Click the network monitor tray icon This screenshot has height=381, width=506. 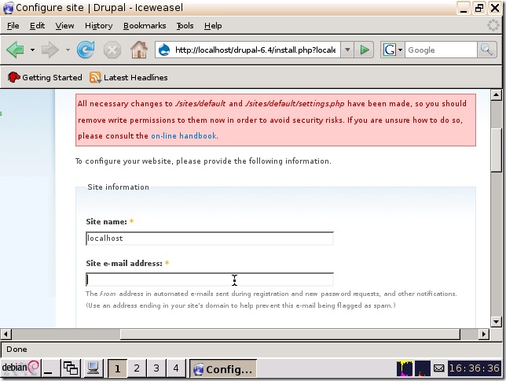(423, 368)
